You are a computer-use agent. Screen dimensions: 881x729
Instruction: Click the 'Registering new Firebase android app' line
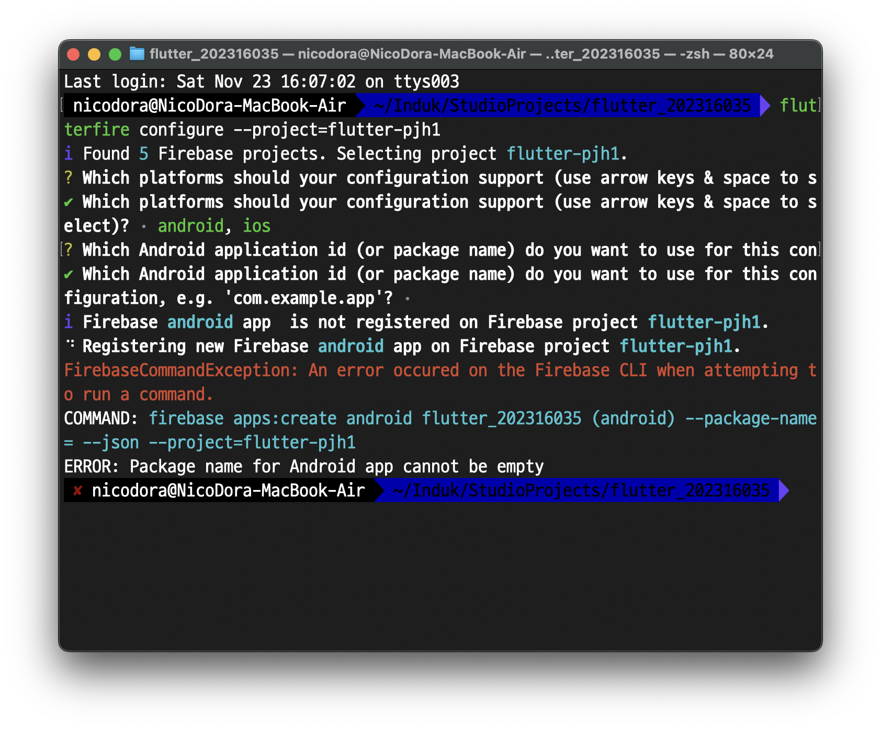pyautogui.click(x=402, y=346)
